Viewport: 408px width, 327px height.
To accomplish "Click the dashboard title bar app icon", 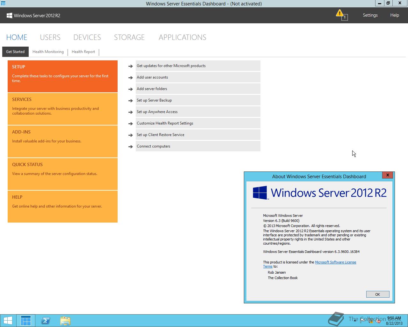I will pos(3,4).
